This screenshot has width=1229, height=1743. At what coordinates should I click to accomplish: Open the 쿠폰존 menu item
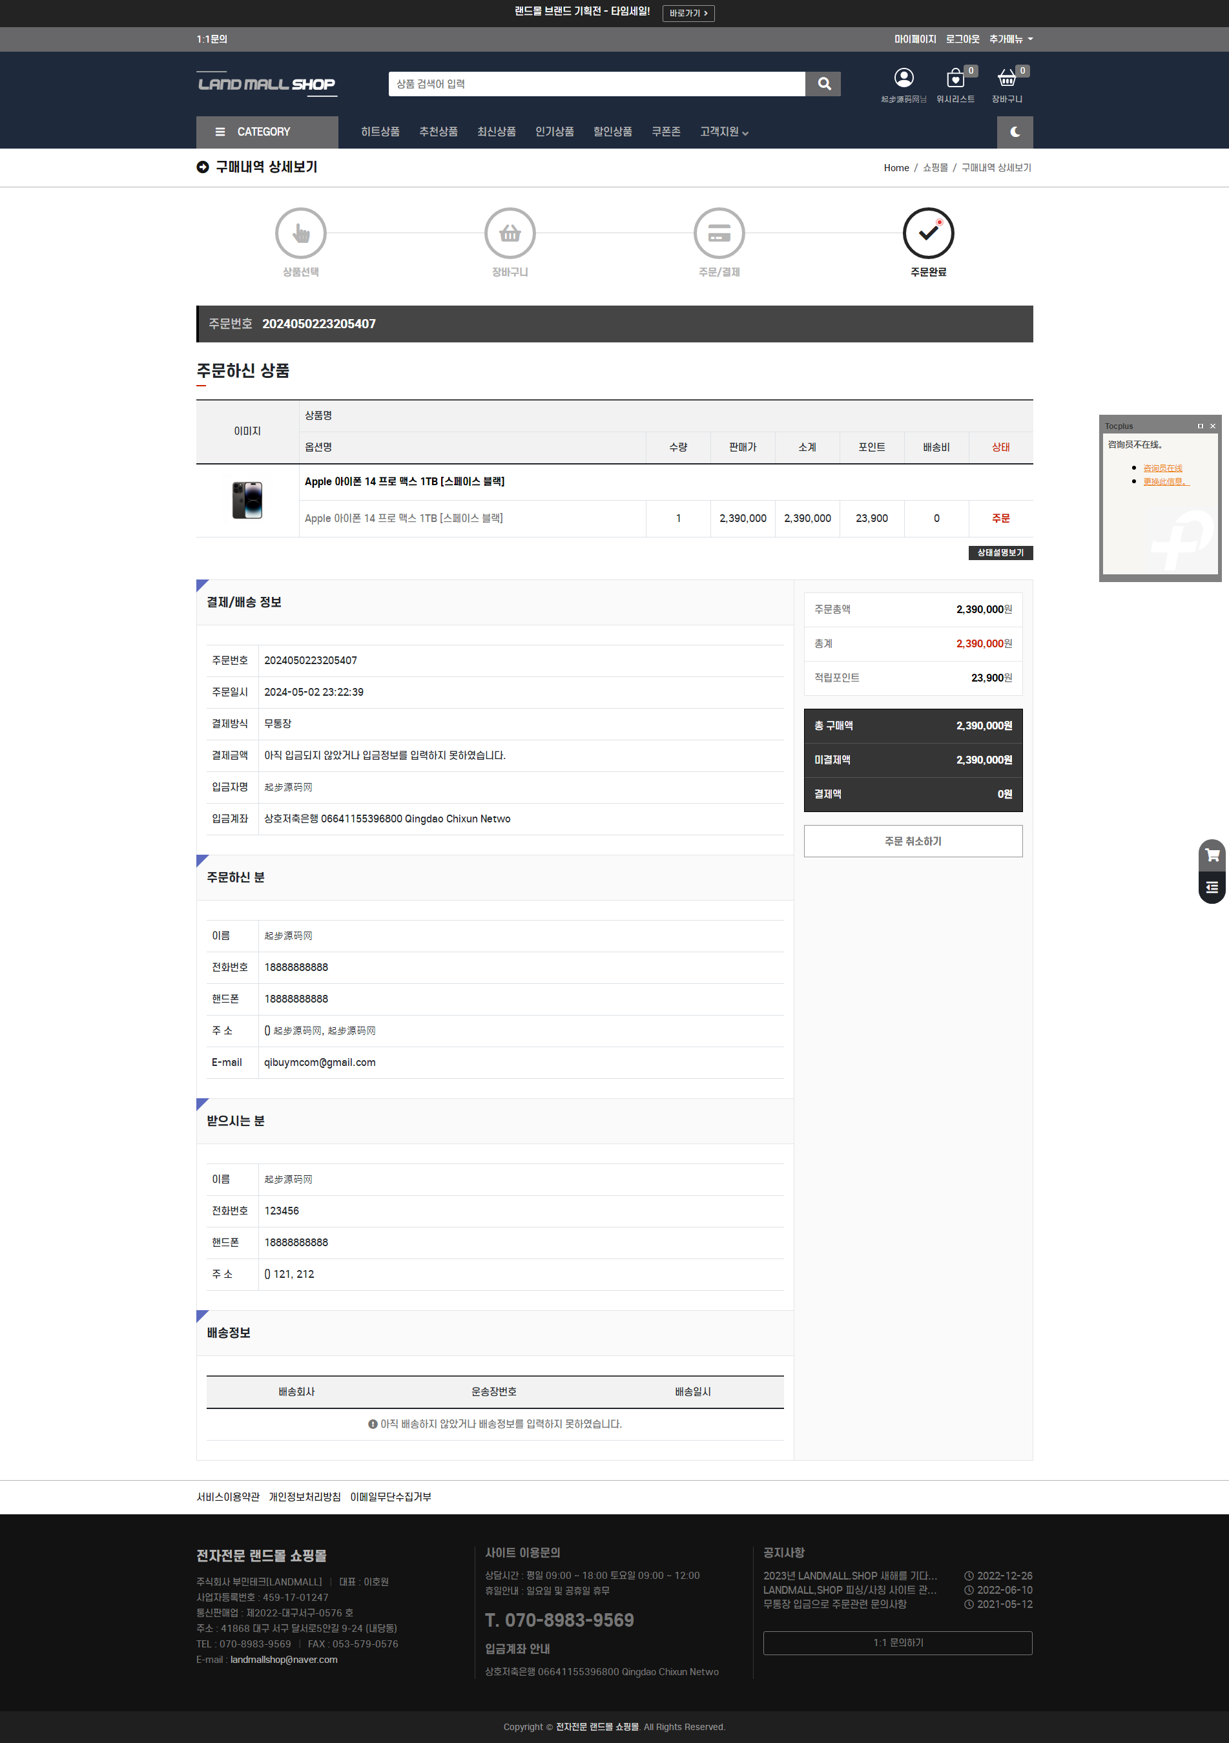coord(666,132)
